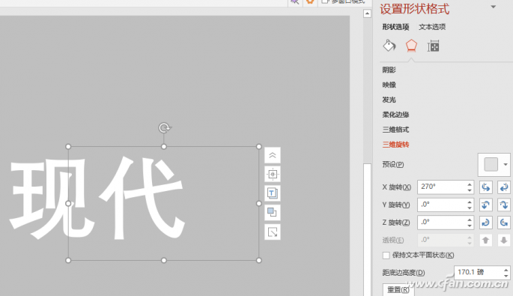Screen dimensions: 513x296
Task: Click the Z rotation clockwise icon
Action: [x=486, y=223]
